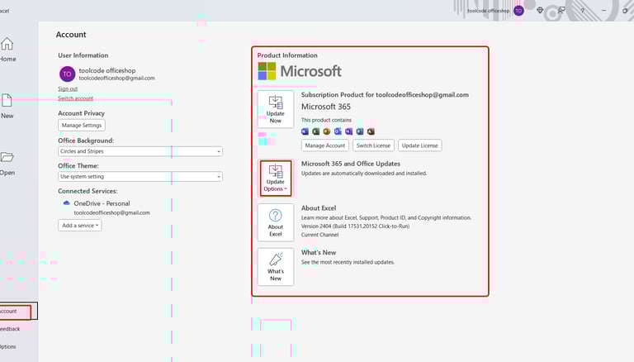This screenshot has width=634, height=362.
Task: Click the Microsoft four-color logo
Action: pyautogui.click(x=267, y=71)
